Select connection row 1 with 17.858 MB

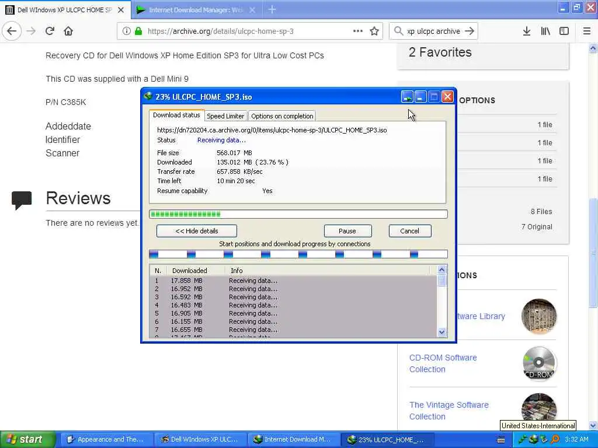click(x=293, y=281)
